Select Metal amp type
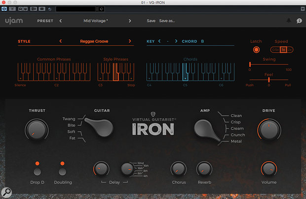This screenshot has height=199, width=306. (236, 141)
